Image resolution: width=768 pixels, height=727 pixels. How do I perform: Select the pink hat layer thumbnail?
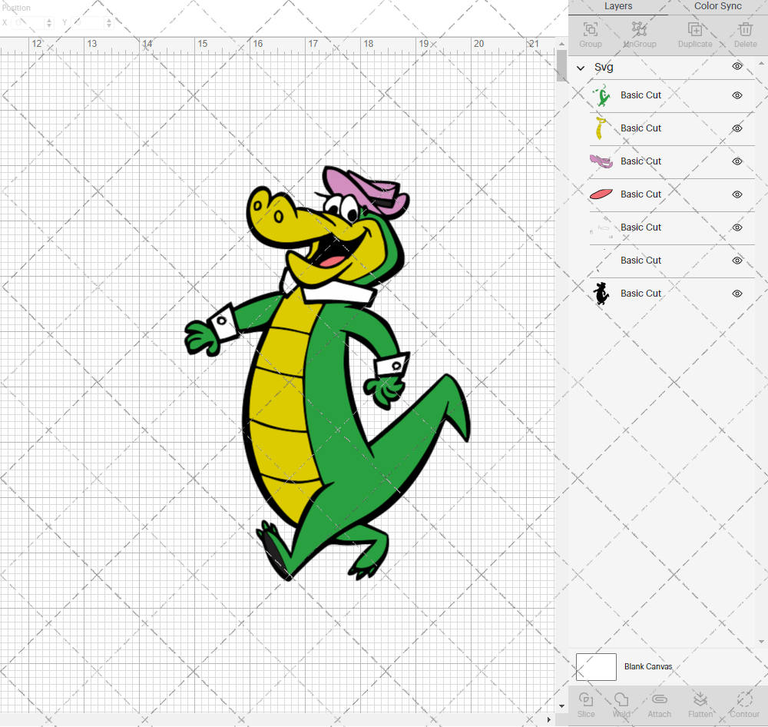[x=601, y=161]
